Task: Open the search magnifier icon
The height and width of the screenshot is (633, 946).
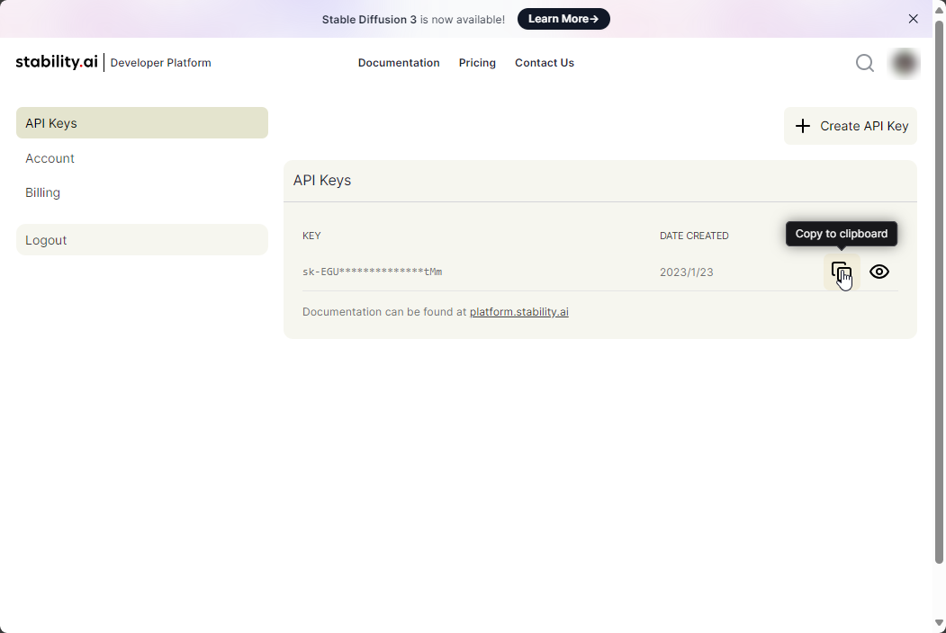Action: tap(865, 63)
